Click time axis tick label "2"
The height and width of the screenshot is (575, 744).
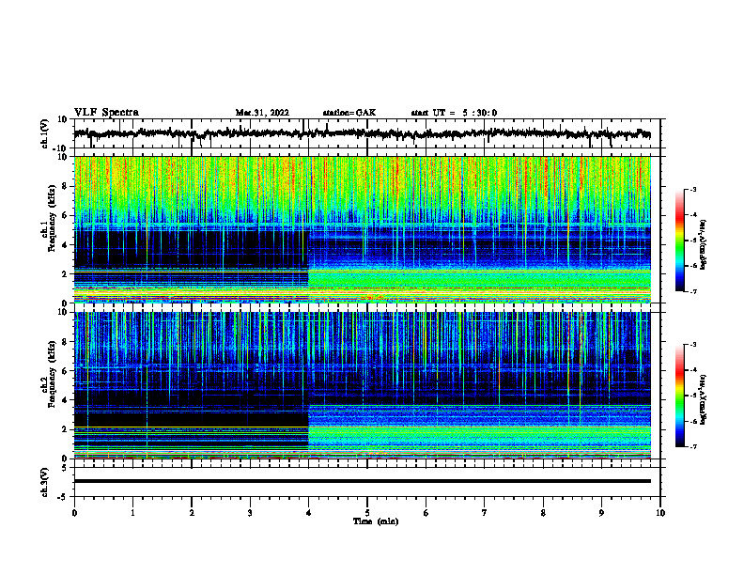coord(192,513)
